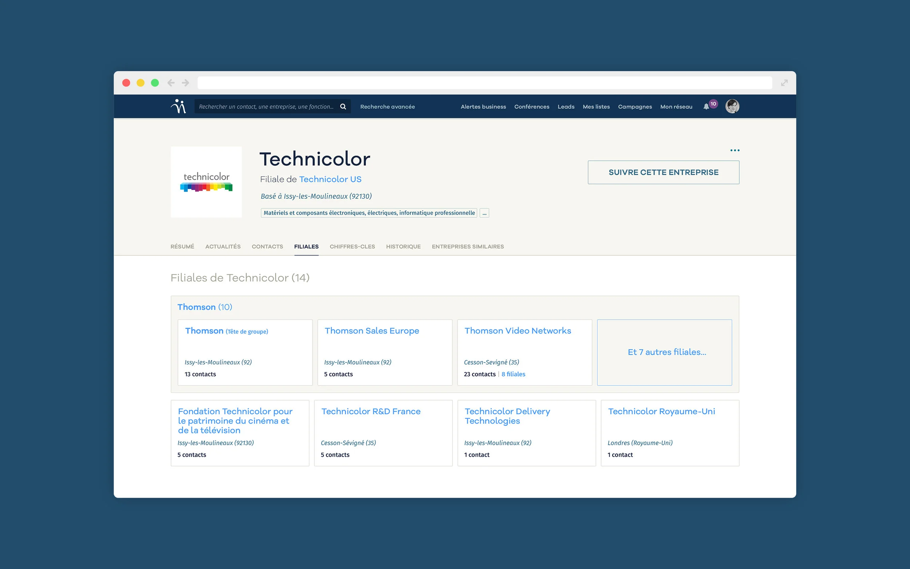Open Mon réseau
This screenshot has height=569, width=910.
[x=676, y=107]
